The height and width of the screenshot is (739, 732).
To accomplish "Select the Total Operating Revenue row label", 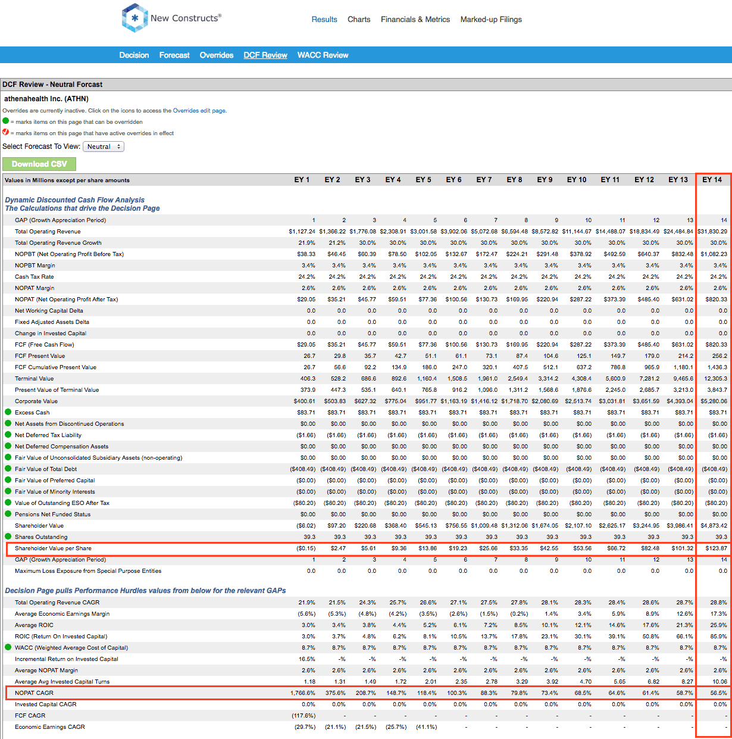I will pos(48,232).
